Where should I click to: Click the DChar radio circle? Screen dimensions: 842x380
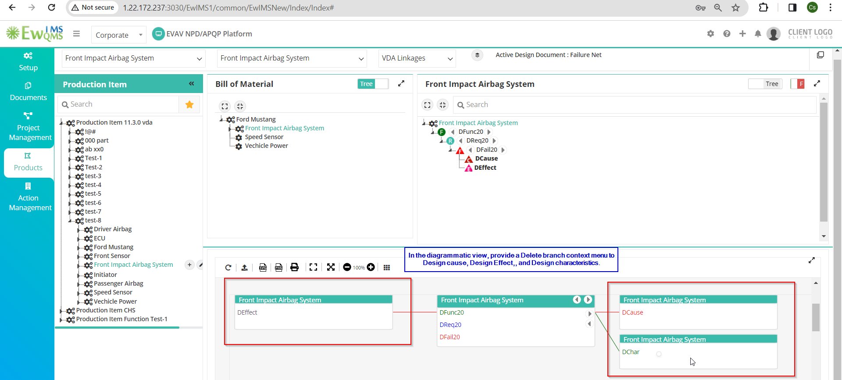click(659, 354)
